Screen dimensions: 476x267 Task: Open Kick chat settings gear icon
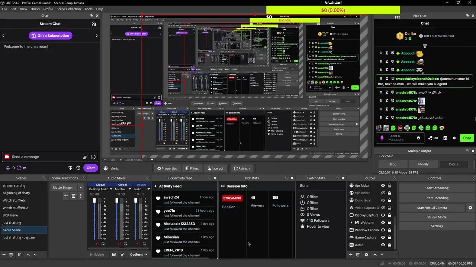point(454,138)
